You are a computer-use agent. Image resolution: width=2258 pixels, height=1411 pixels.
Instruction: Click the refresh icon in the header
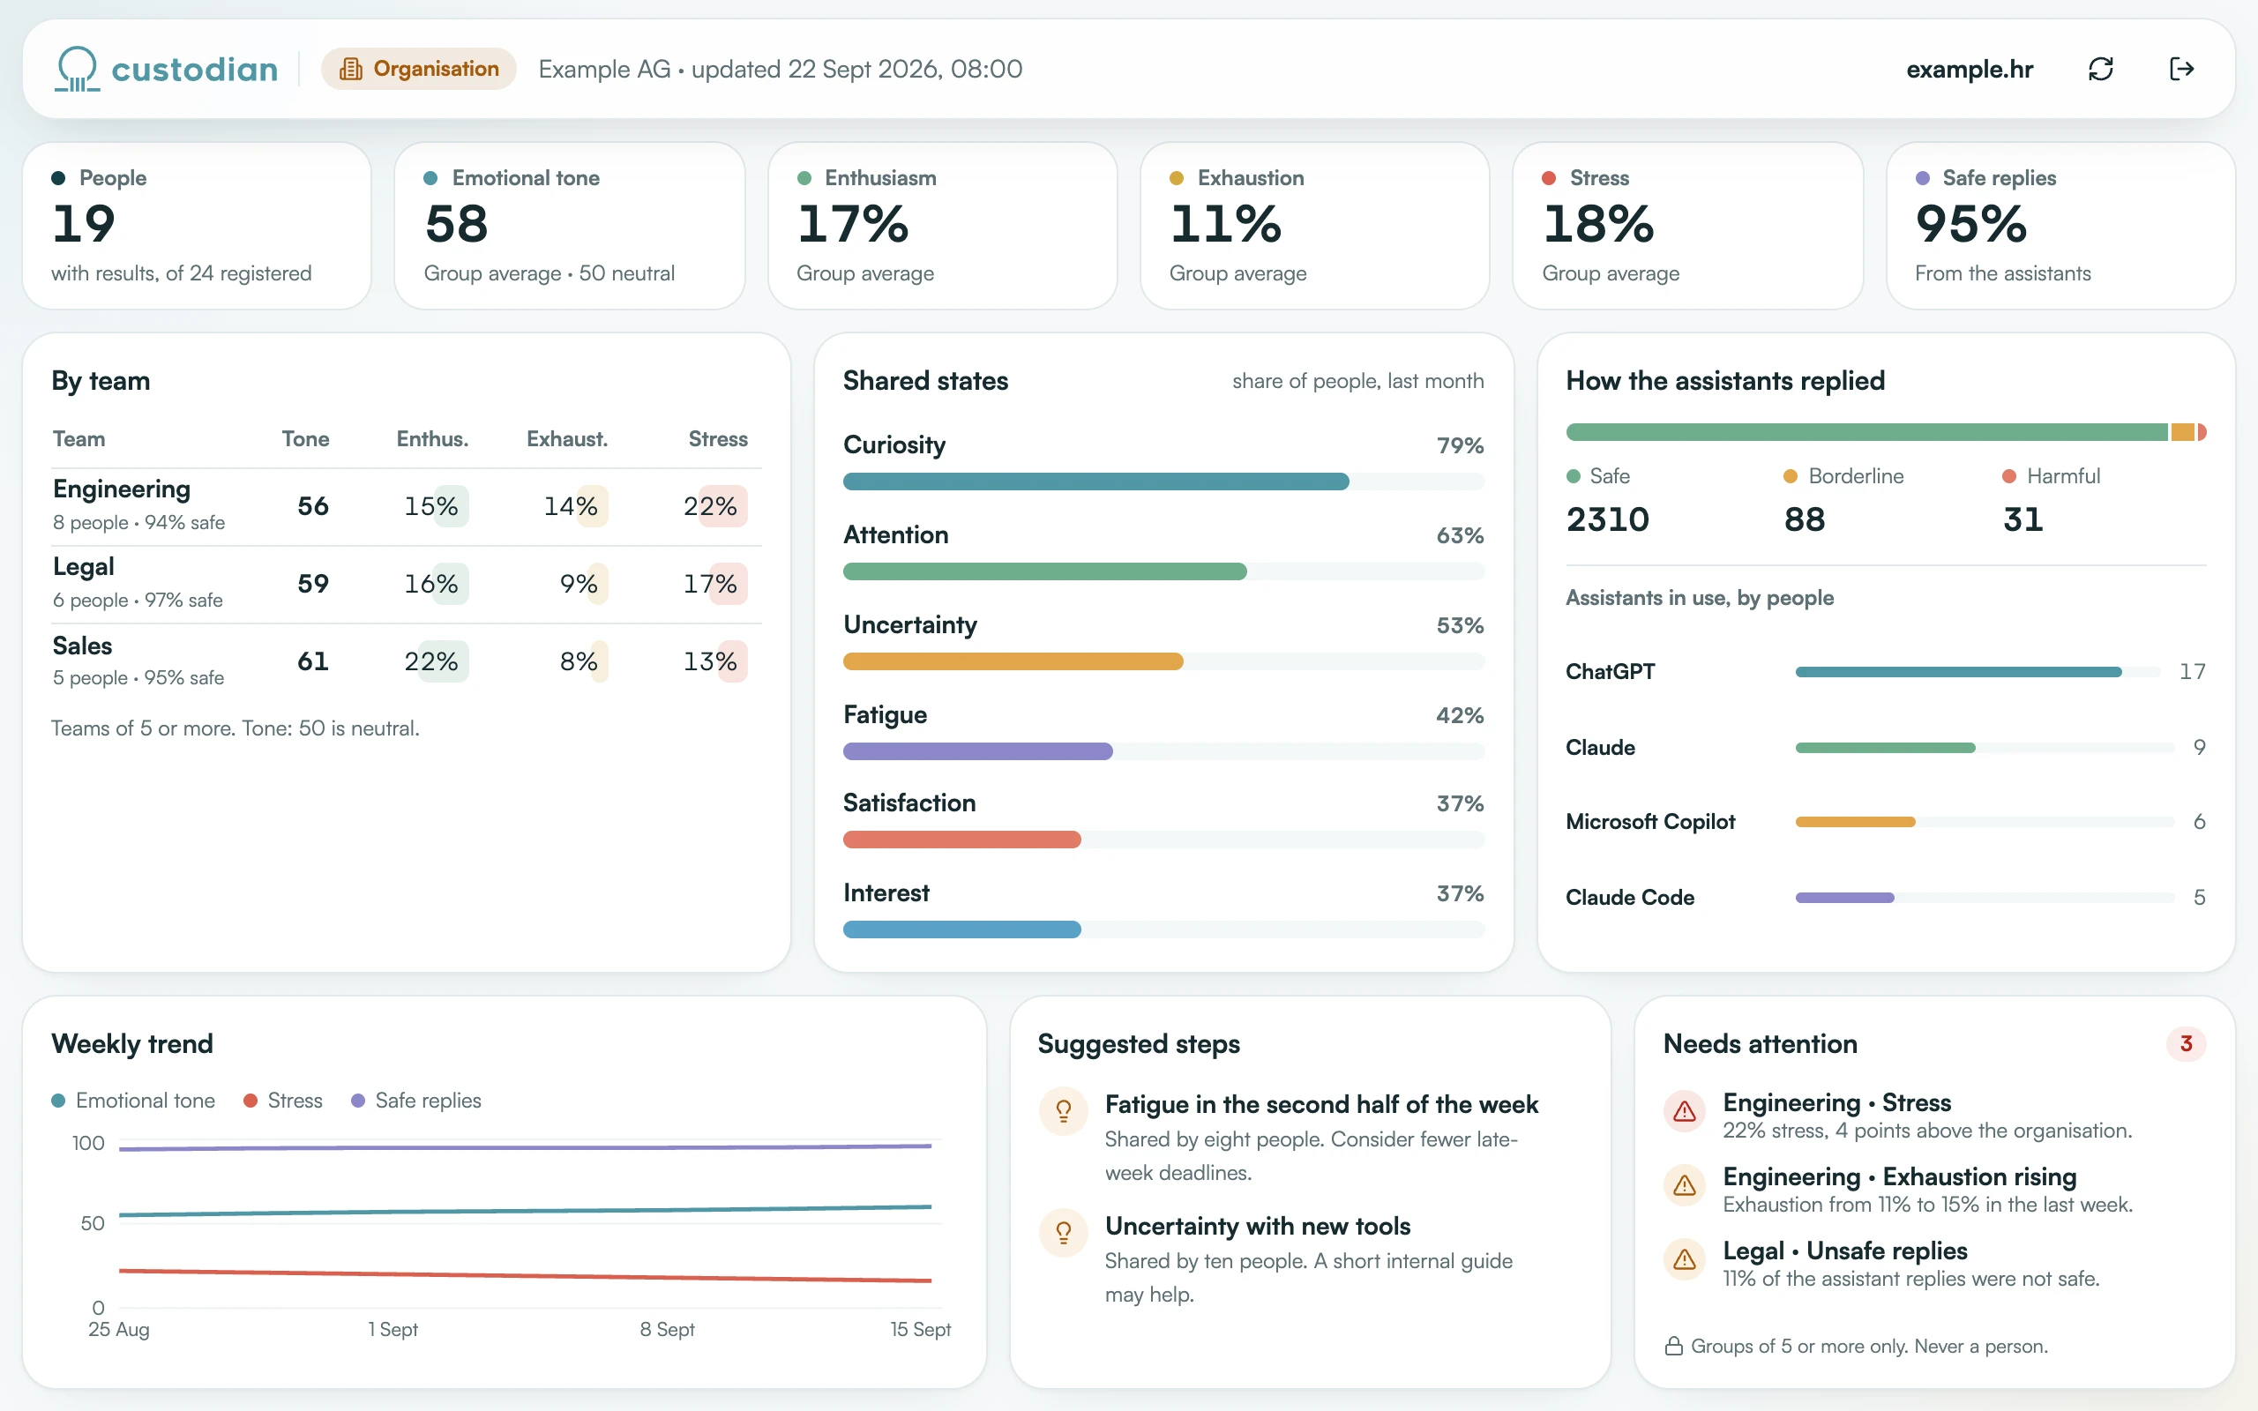(x=2100, y=69)
